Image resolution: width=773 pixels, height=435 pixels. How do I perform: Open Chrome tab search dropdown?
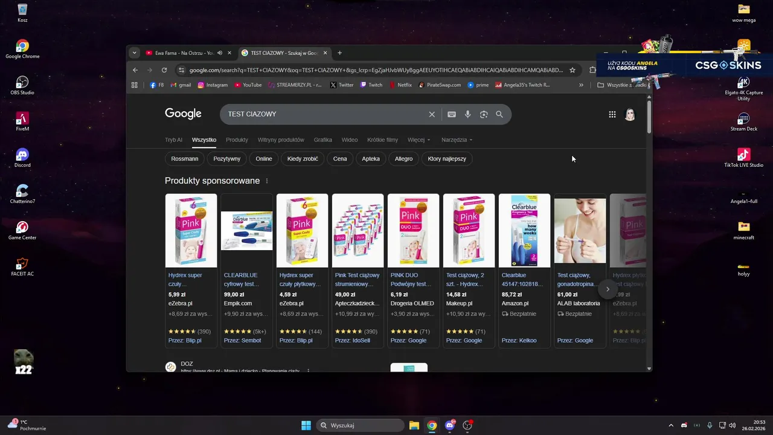coord(135,53)
